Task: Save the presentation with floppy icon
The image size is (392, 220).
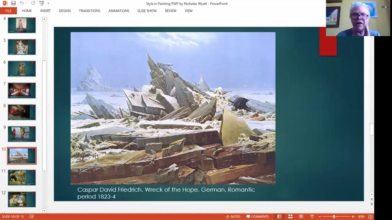Action: [x=13, y=3]
